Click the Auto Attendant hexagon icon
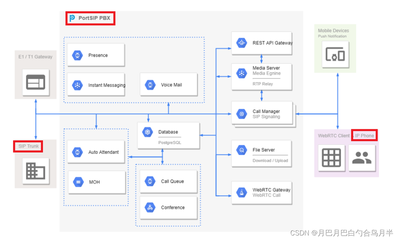Image resolution: width=399 pixels, height=240 pixels. [77, 152]
